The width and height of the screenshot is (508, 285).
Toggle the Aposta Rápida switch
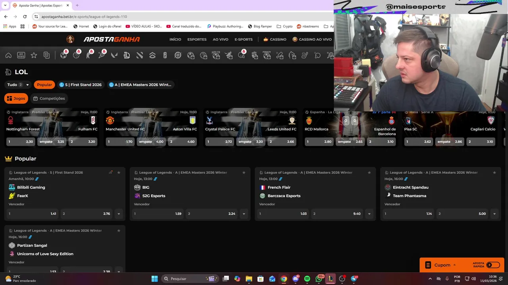coord(493,265)
